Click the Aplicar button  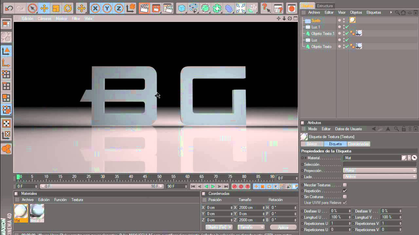[283, 227]
